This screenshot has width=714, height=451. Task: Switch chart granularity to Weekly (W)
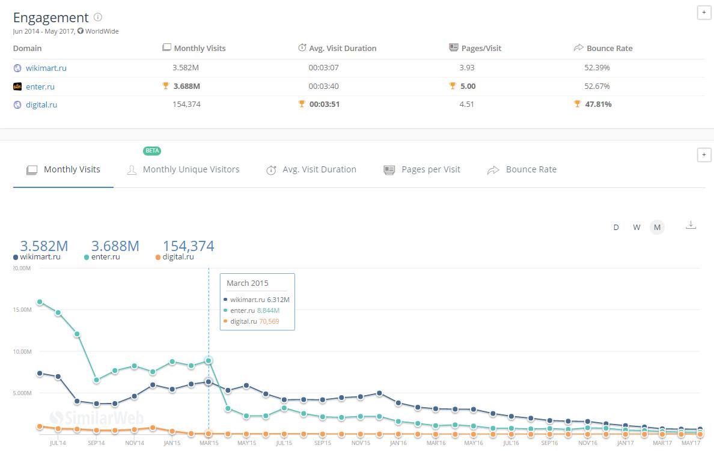[636, 227]
